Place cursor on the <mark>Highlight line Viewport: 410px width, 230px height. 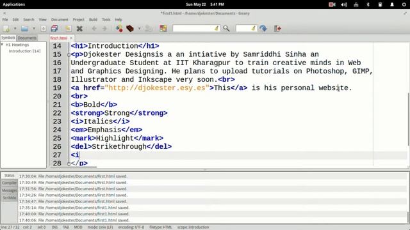(x=117, y=138)
